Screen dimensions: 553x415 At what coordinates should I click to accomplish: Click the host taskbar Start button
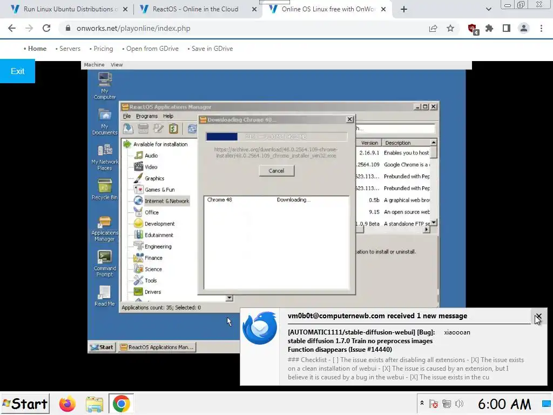tap(25, 404)
